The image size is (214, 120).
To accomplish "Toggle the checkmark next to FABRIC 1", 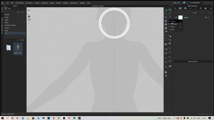I will tap(176, 17).
